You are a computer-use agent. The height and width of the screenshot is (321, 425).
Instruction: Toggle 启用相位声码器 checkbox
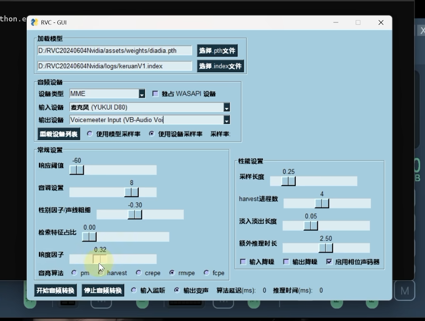(x=329, y=262)
